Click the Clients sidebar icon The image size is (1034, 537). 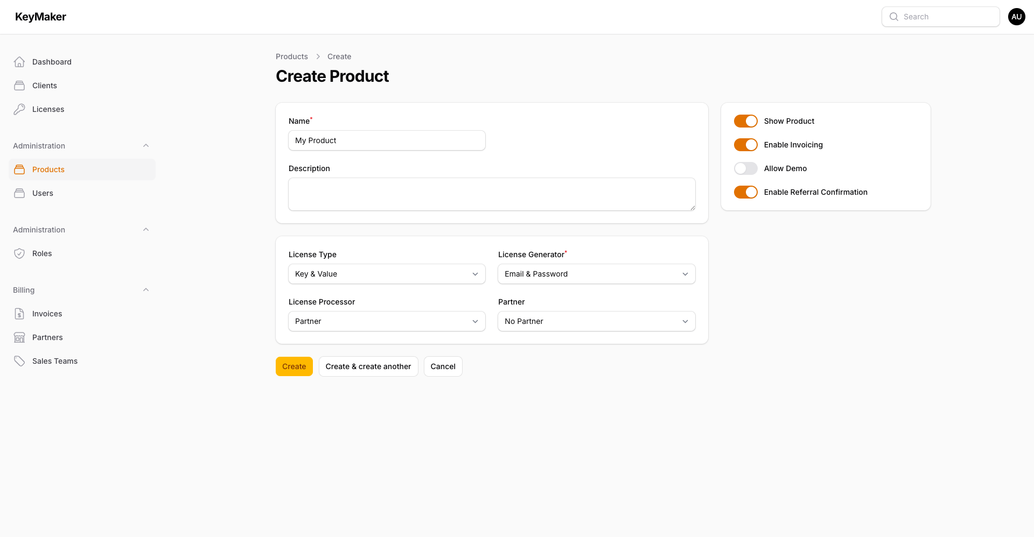tap(19, 85)
